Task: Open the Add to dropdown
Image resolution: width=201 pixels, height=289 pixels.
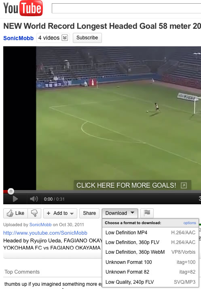Action: [x=60, y=213]
